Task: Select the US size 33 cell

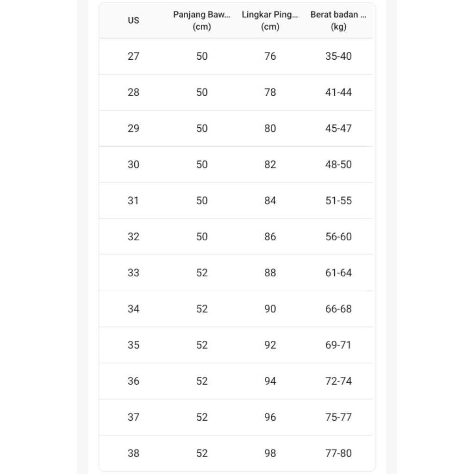Action: coord(133,273)
